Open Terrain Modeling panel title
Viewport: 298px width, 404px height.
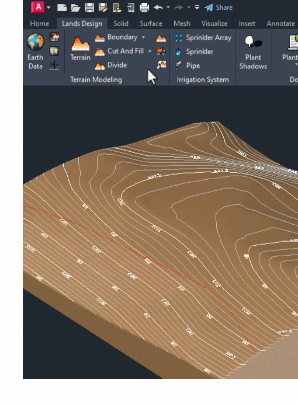[96, 79]
